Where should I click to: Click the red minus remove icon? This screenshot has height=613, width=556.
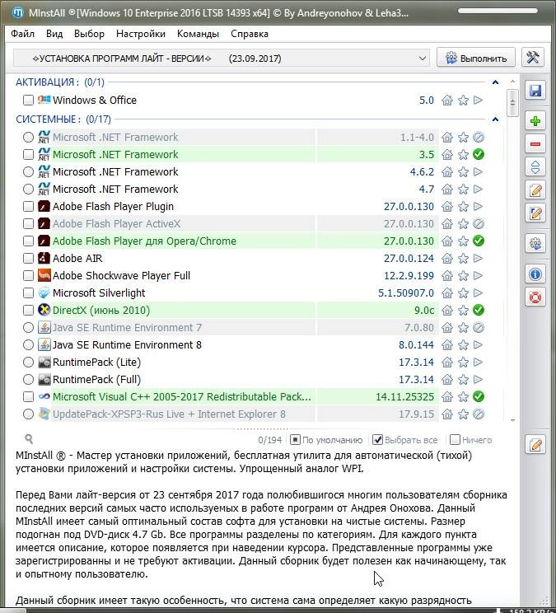tap(535, 144)
